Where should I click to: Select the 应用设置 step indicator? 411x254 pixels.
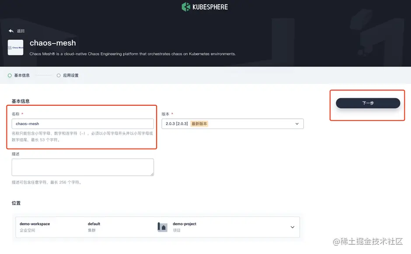tap(68, 76)
